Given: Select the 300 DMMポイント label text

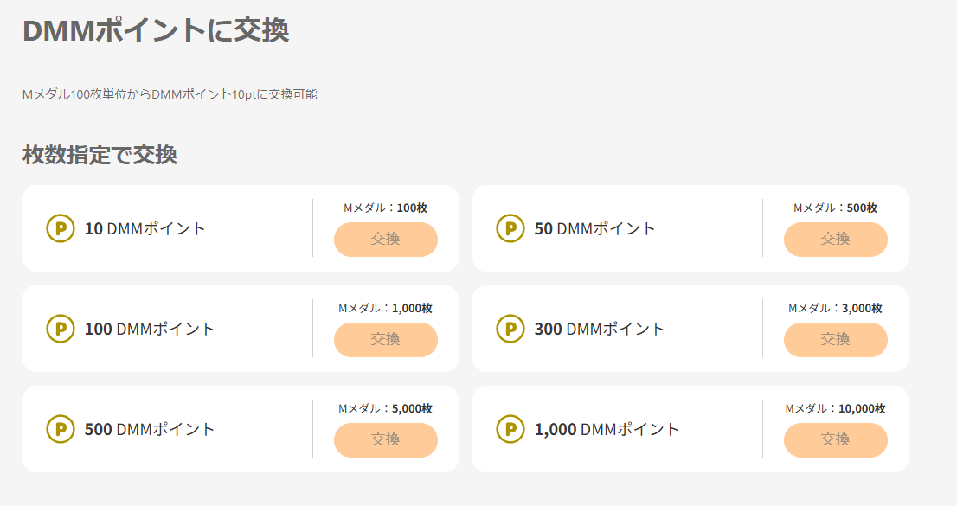Looking at the screenshot, I should (x=600, y=330).
